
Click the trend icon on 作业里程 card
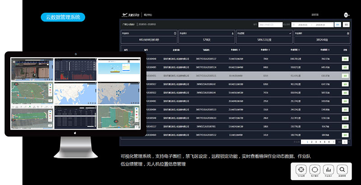tap(290, 33)
